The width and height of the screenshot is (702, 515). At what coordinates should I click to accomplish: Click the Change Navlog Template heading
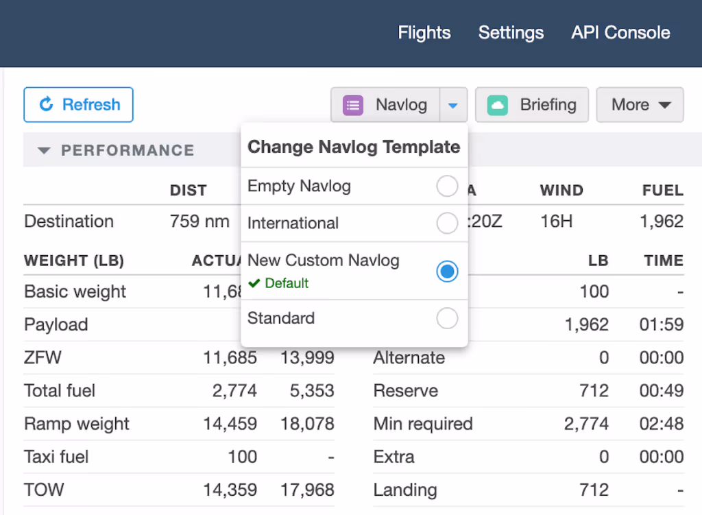[354, 147]
